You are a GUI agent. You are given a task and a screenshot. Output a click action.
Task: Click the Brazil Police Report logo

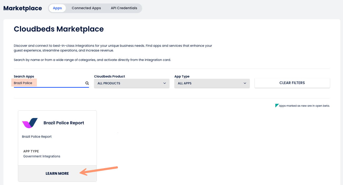coord(30,123)
